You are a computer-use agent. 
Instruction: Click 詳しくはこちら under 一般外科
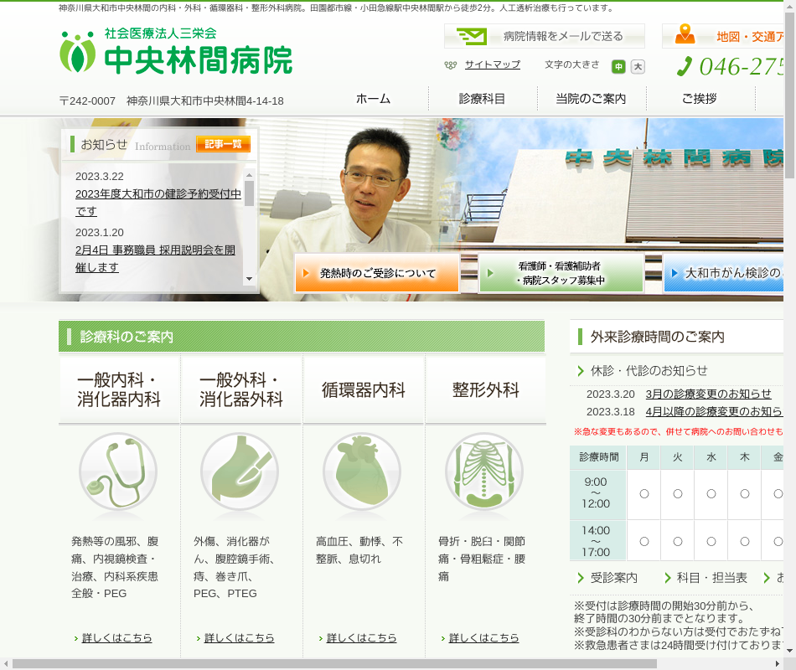[239, 638]
